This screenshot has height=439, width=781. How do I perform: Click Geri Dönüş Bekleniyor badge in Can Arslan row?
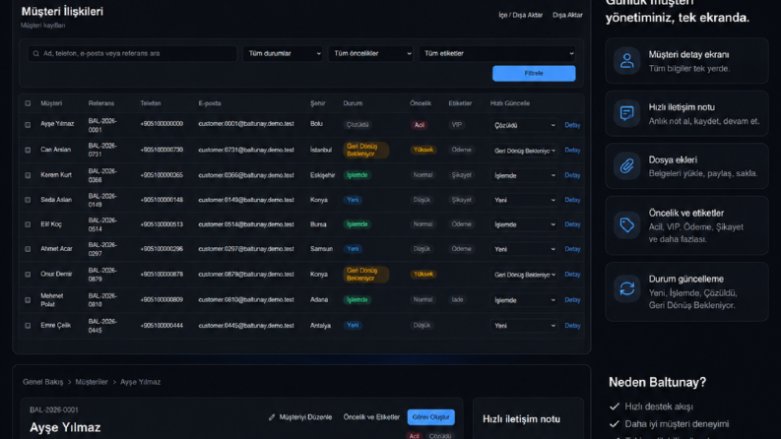click(366, 150)
